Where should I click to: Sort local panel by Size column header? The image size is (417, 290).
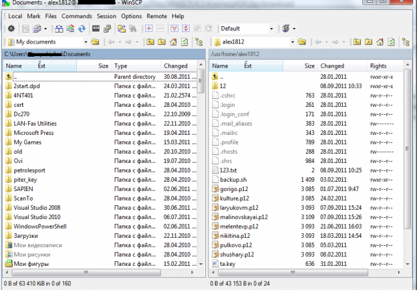[94, 66]
